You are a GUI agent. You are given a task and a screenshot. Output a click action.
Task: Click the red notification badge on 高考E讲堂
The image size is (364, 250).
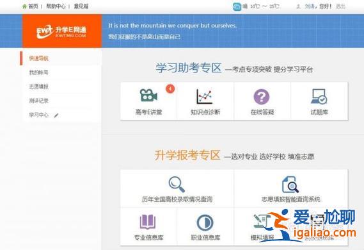[x=170, y=88]
